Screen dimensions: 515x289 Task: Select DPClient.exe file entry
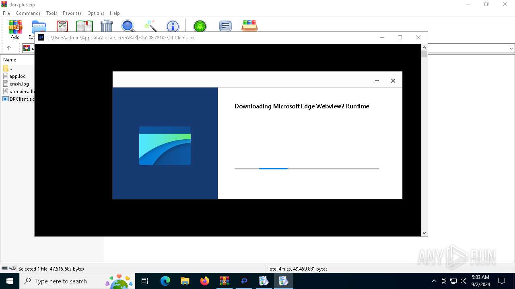19,99
